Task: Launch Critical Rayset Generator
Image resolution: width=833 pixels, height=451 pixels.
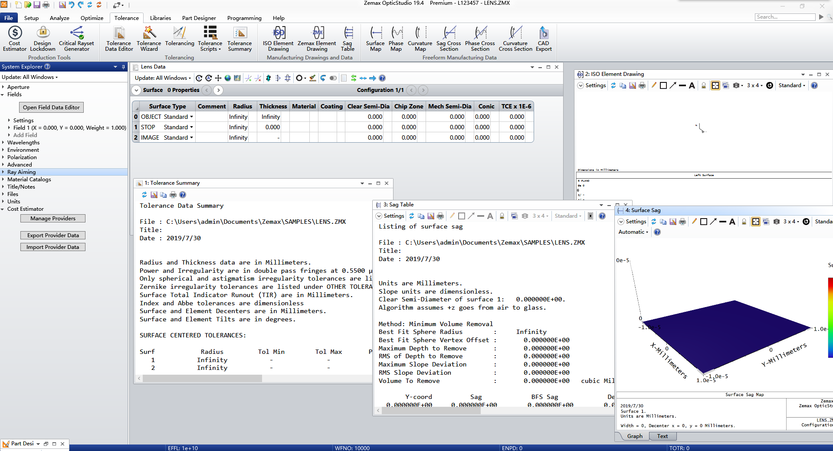Action: tap(77, 39)
